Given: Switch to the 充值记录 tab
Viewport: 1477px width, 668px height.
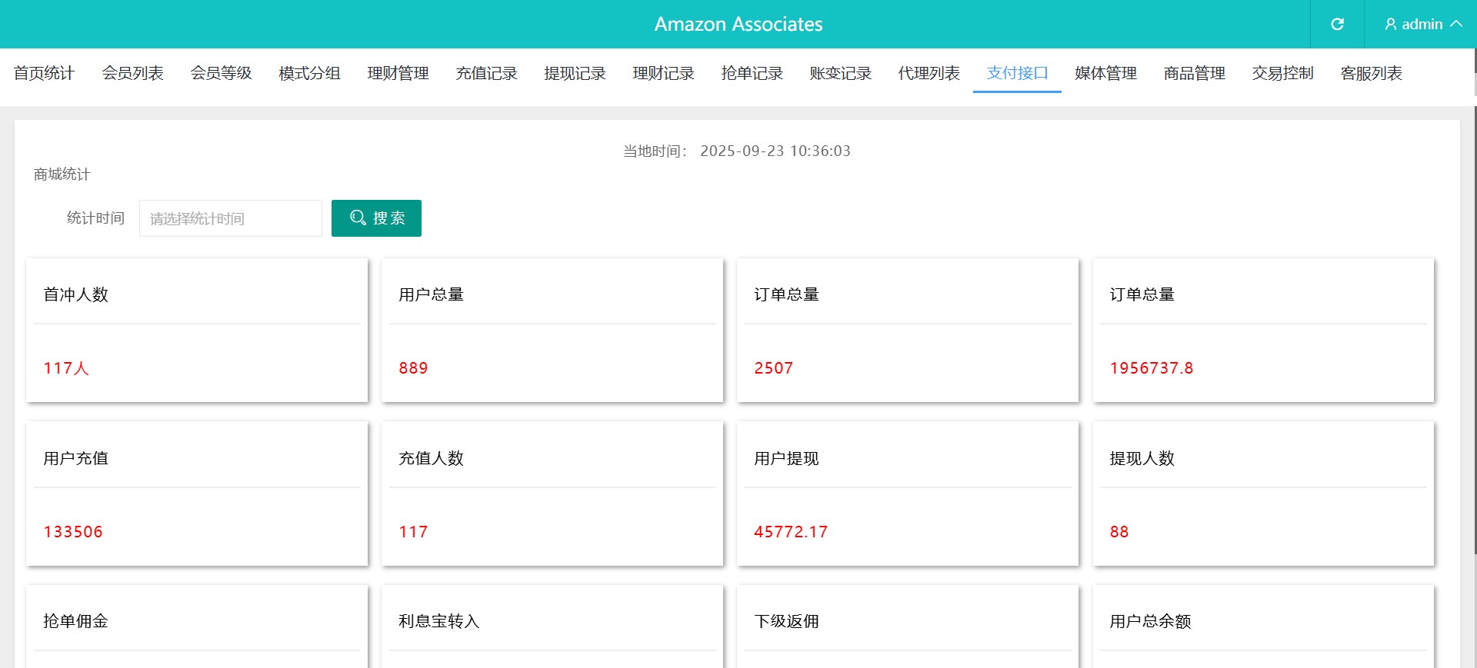Looking at the screenshot, I should point(486,73).
